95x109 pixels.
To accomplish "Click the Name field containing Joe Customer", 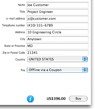I will click(x=57, y=5).
